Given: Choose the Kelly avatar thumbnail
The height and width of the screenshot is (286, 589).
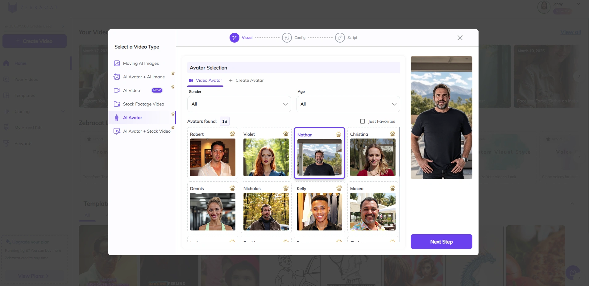Looking at the screenshot, I should pyautogui.click(x=319, y=212).
